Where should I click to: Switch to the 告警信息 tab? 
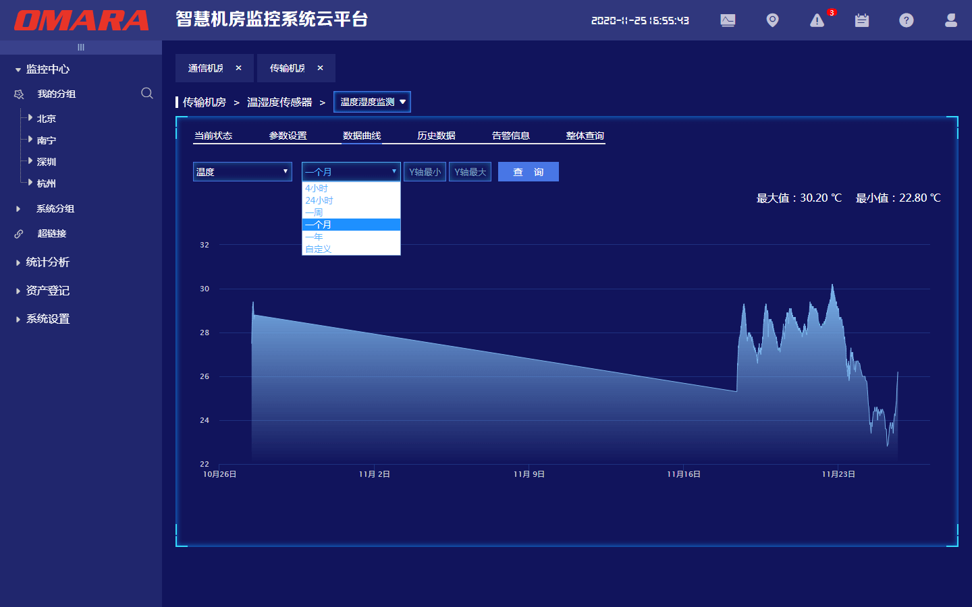tap(510, 136)
